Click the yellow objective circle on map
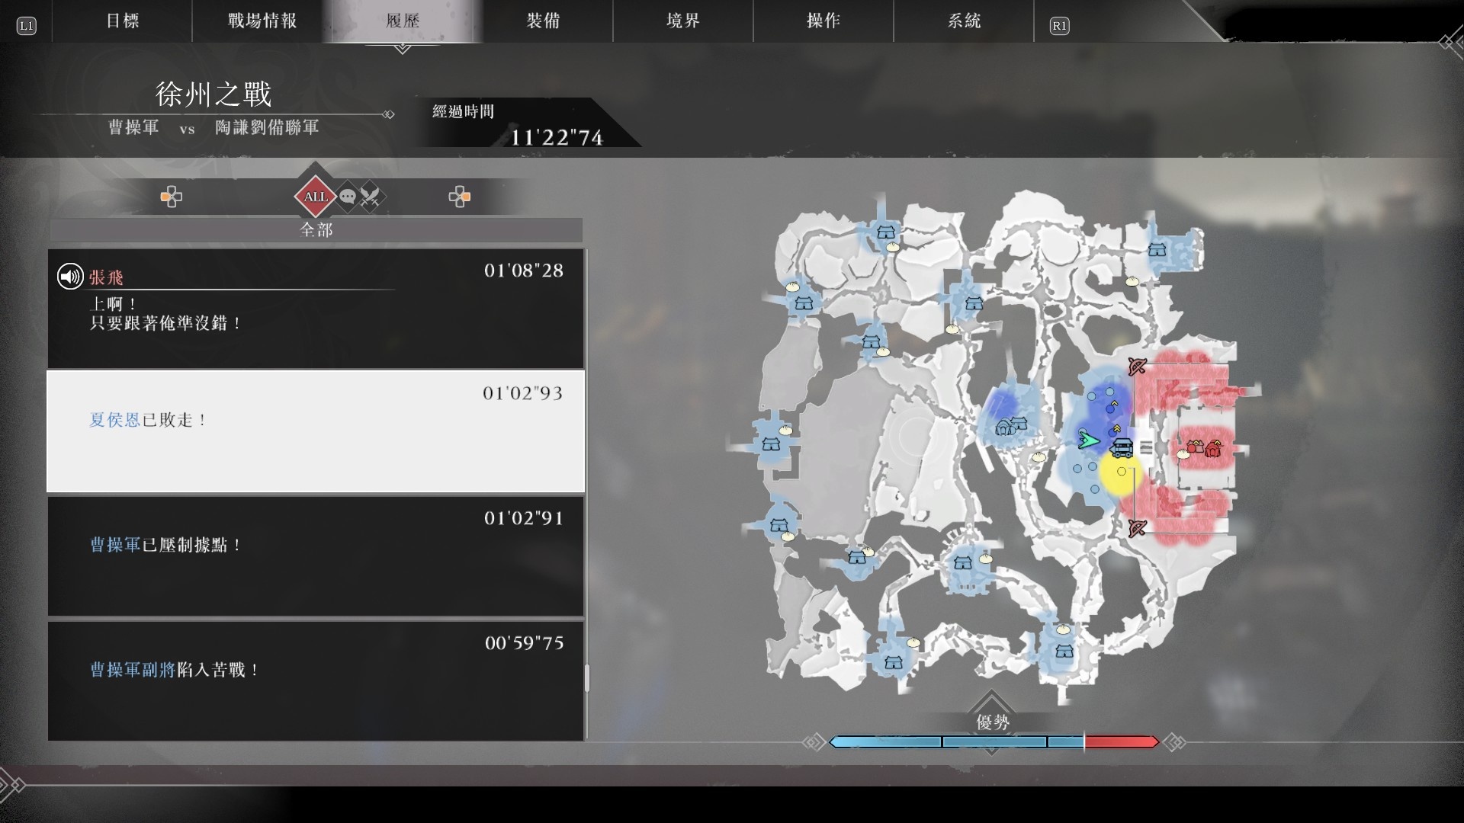 click(1121, 472)
